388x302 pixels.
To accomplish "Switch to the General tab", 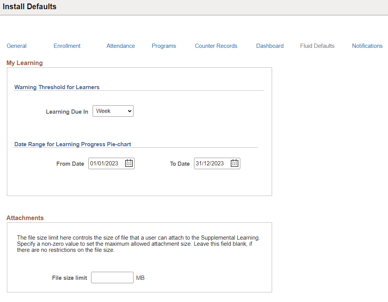I will point(16,46).
